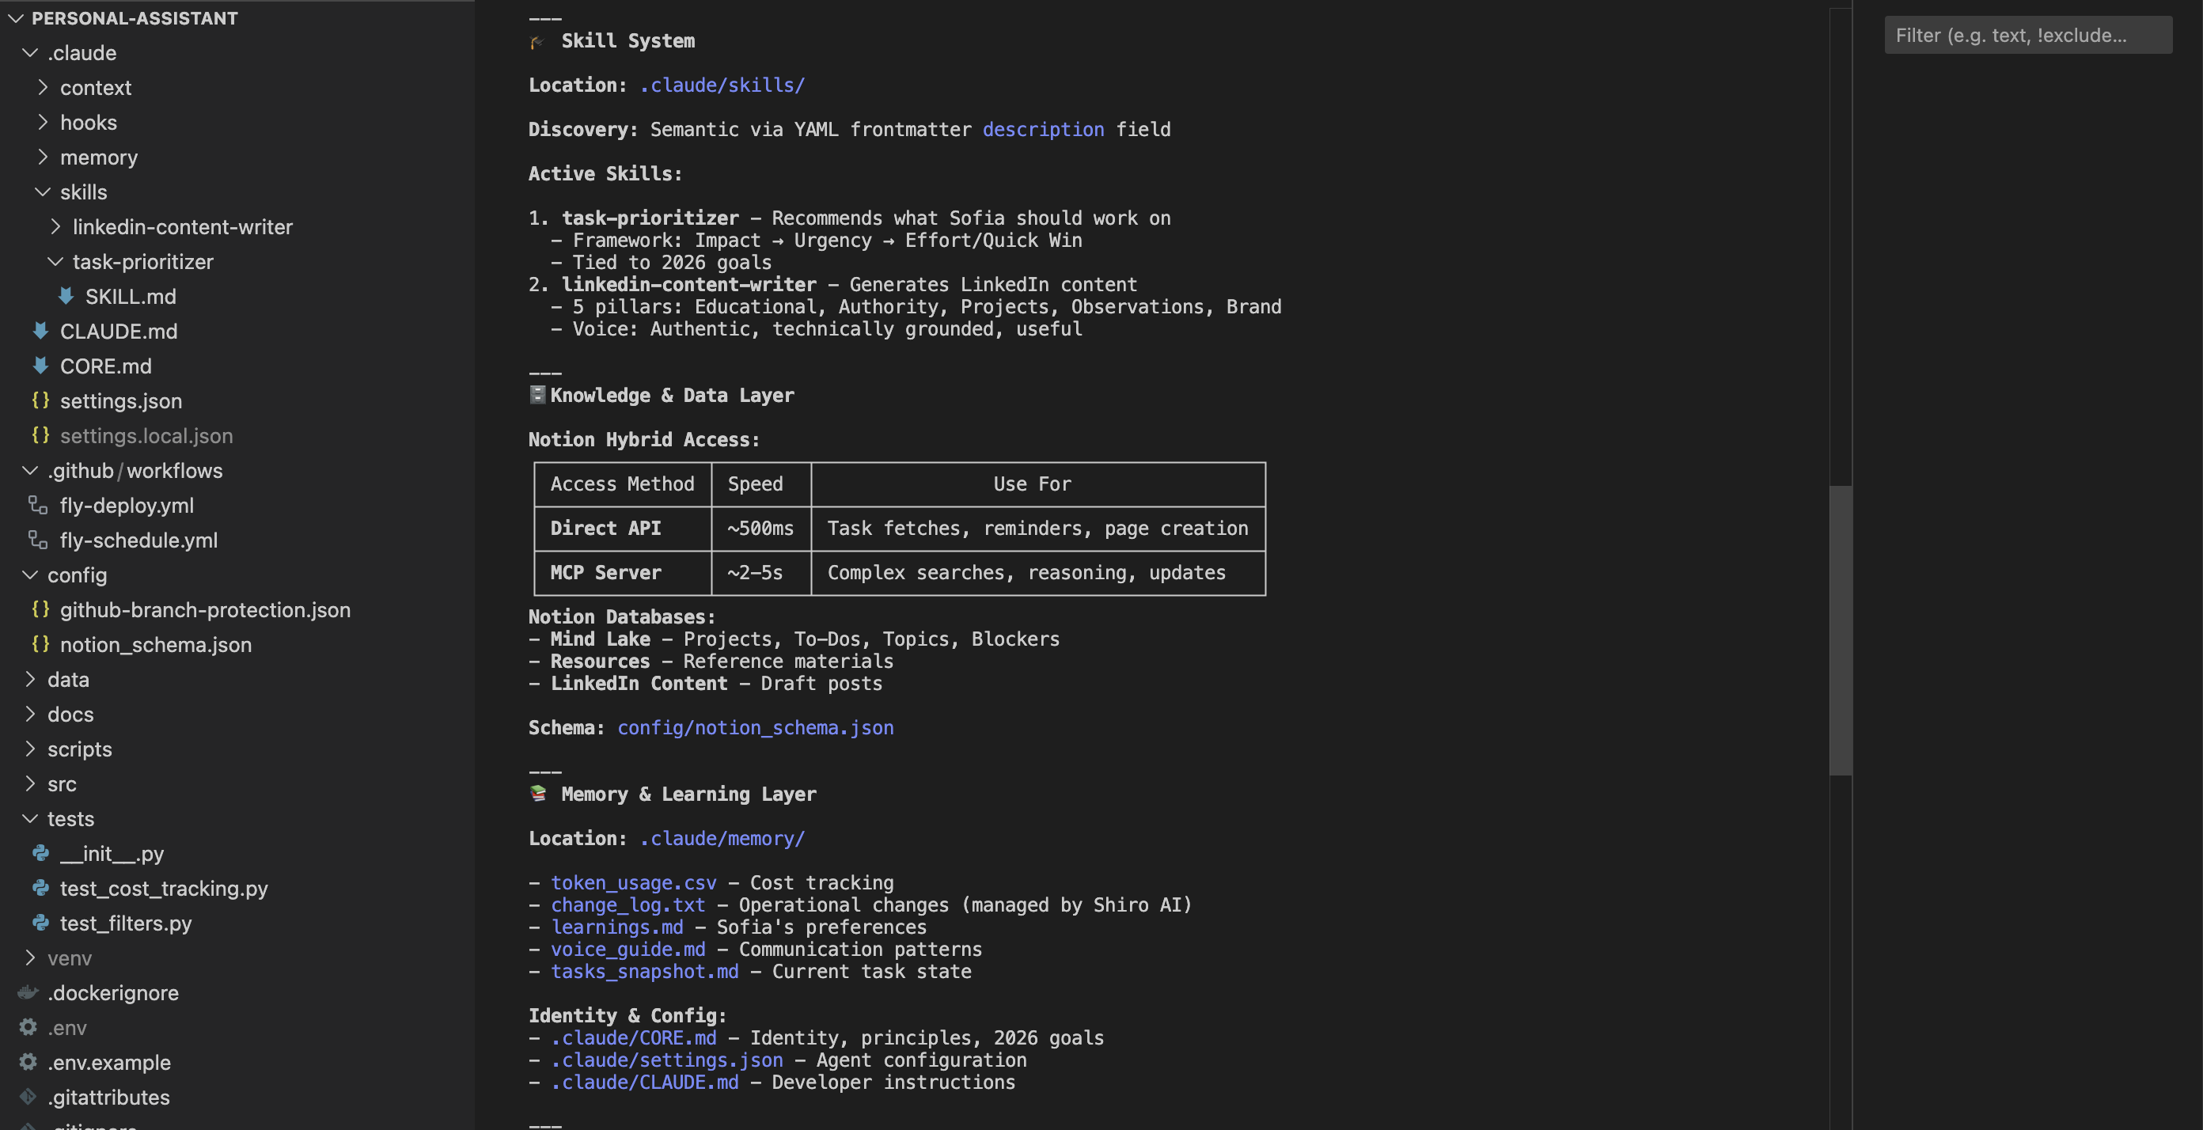Follow the .claude/memory/ location link

tap(722, 838)
